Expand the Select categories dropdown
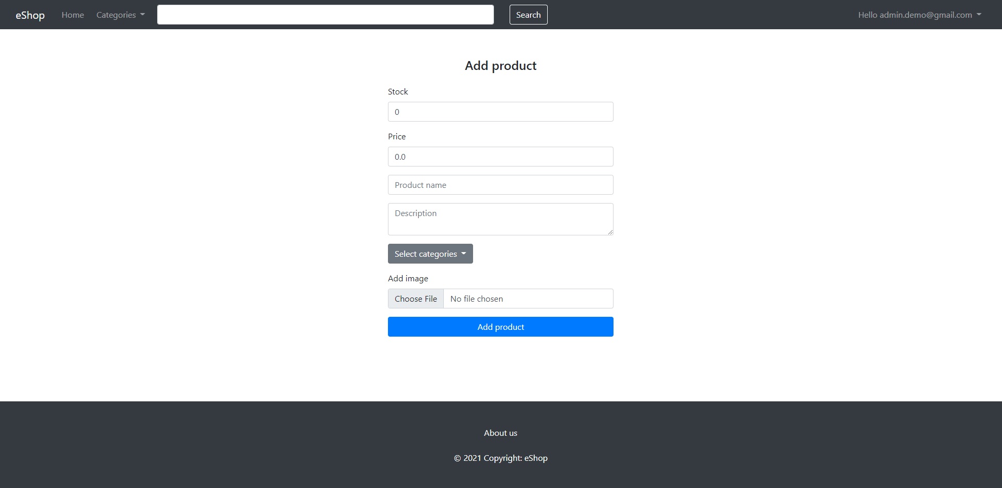Image resolution: width=1002 pixels, height=488 pixels. pyautogui.click(x=430, y=254)
